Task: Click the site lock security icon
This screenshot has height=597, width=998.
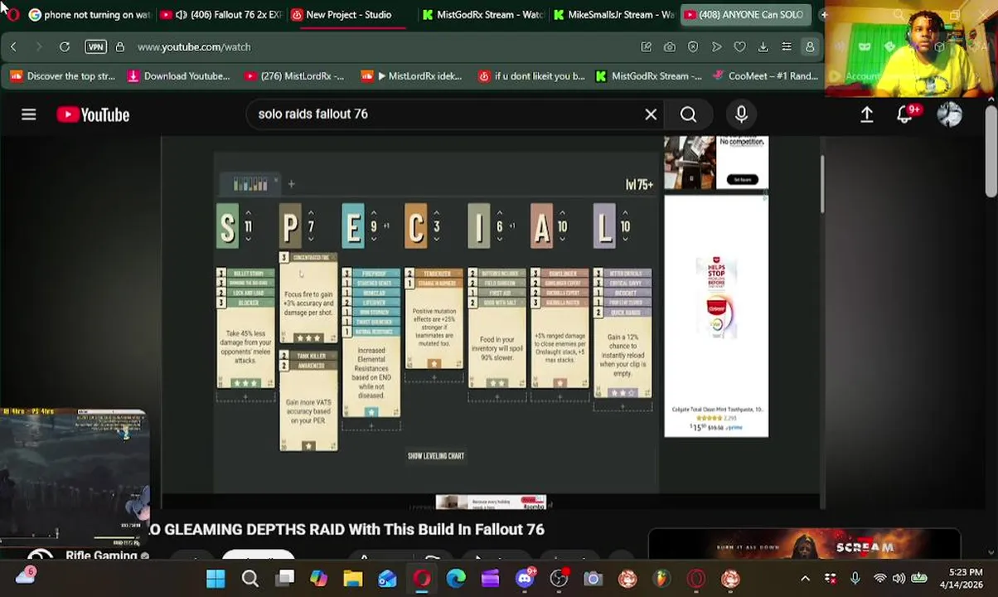Action: click(x=120, y=47)
